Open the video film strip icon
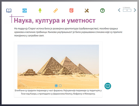This screenshot has width=139, height=106. [25, 11]
